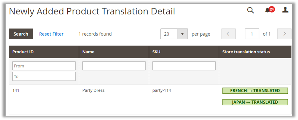Click the Store translation status column header

coord(246,52)
